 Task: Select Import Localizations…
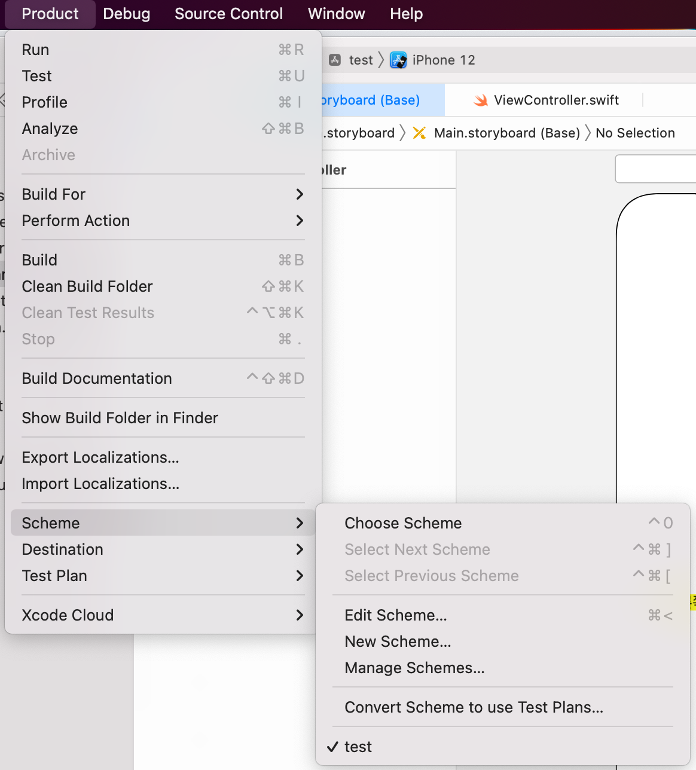(x=163, y=484)
